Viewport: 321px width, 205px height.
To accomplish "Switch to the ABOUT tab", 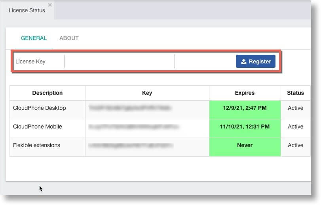I will pos(69,38).
